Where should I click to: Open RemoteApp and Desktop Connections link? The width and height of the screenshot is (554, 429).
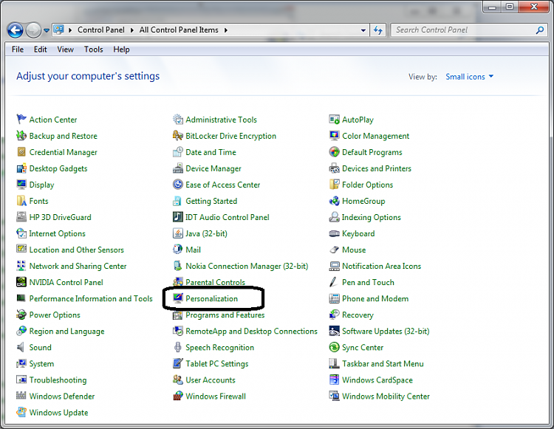pos(252,331)
